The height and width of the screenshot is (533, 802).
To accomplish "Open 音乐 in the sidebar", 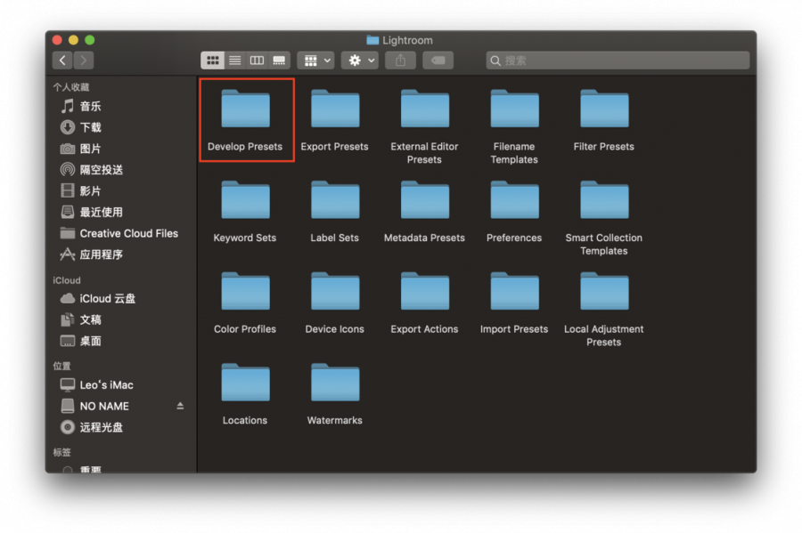I will tap(121, 106).
